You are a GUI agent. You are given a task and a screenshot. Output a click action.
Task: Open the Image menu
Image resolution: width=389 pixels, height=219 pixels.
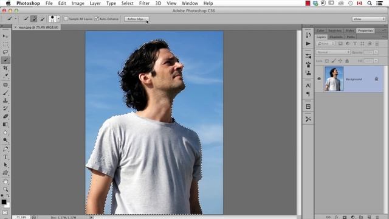pos(78,3)
